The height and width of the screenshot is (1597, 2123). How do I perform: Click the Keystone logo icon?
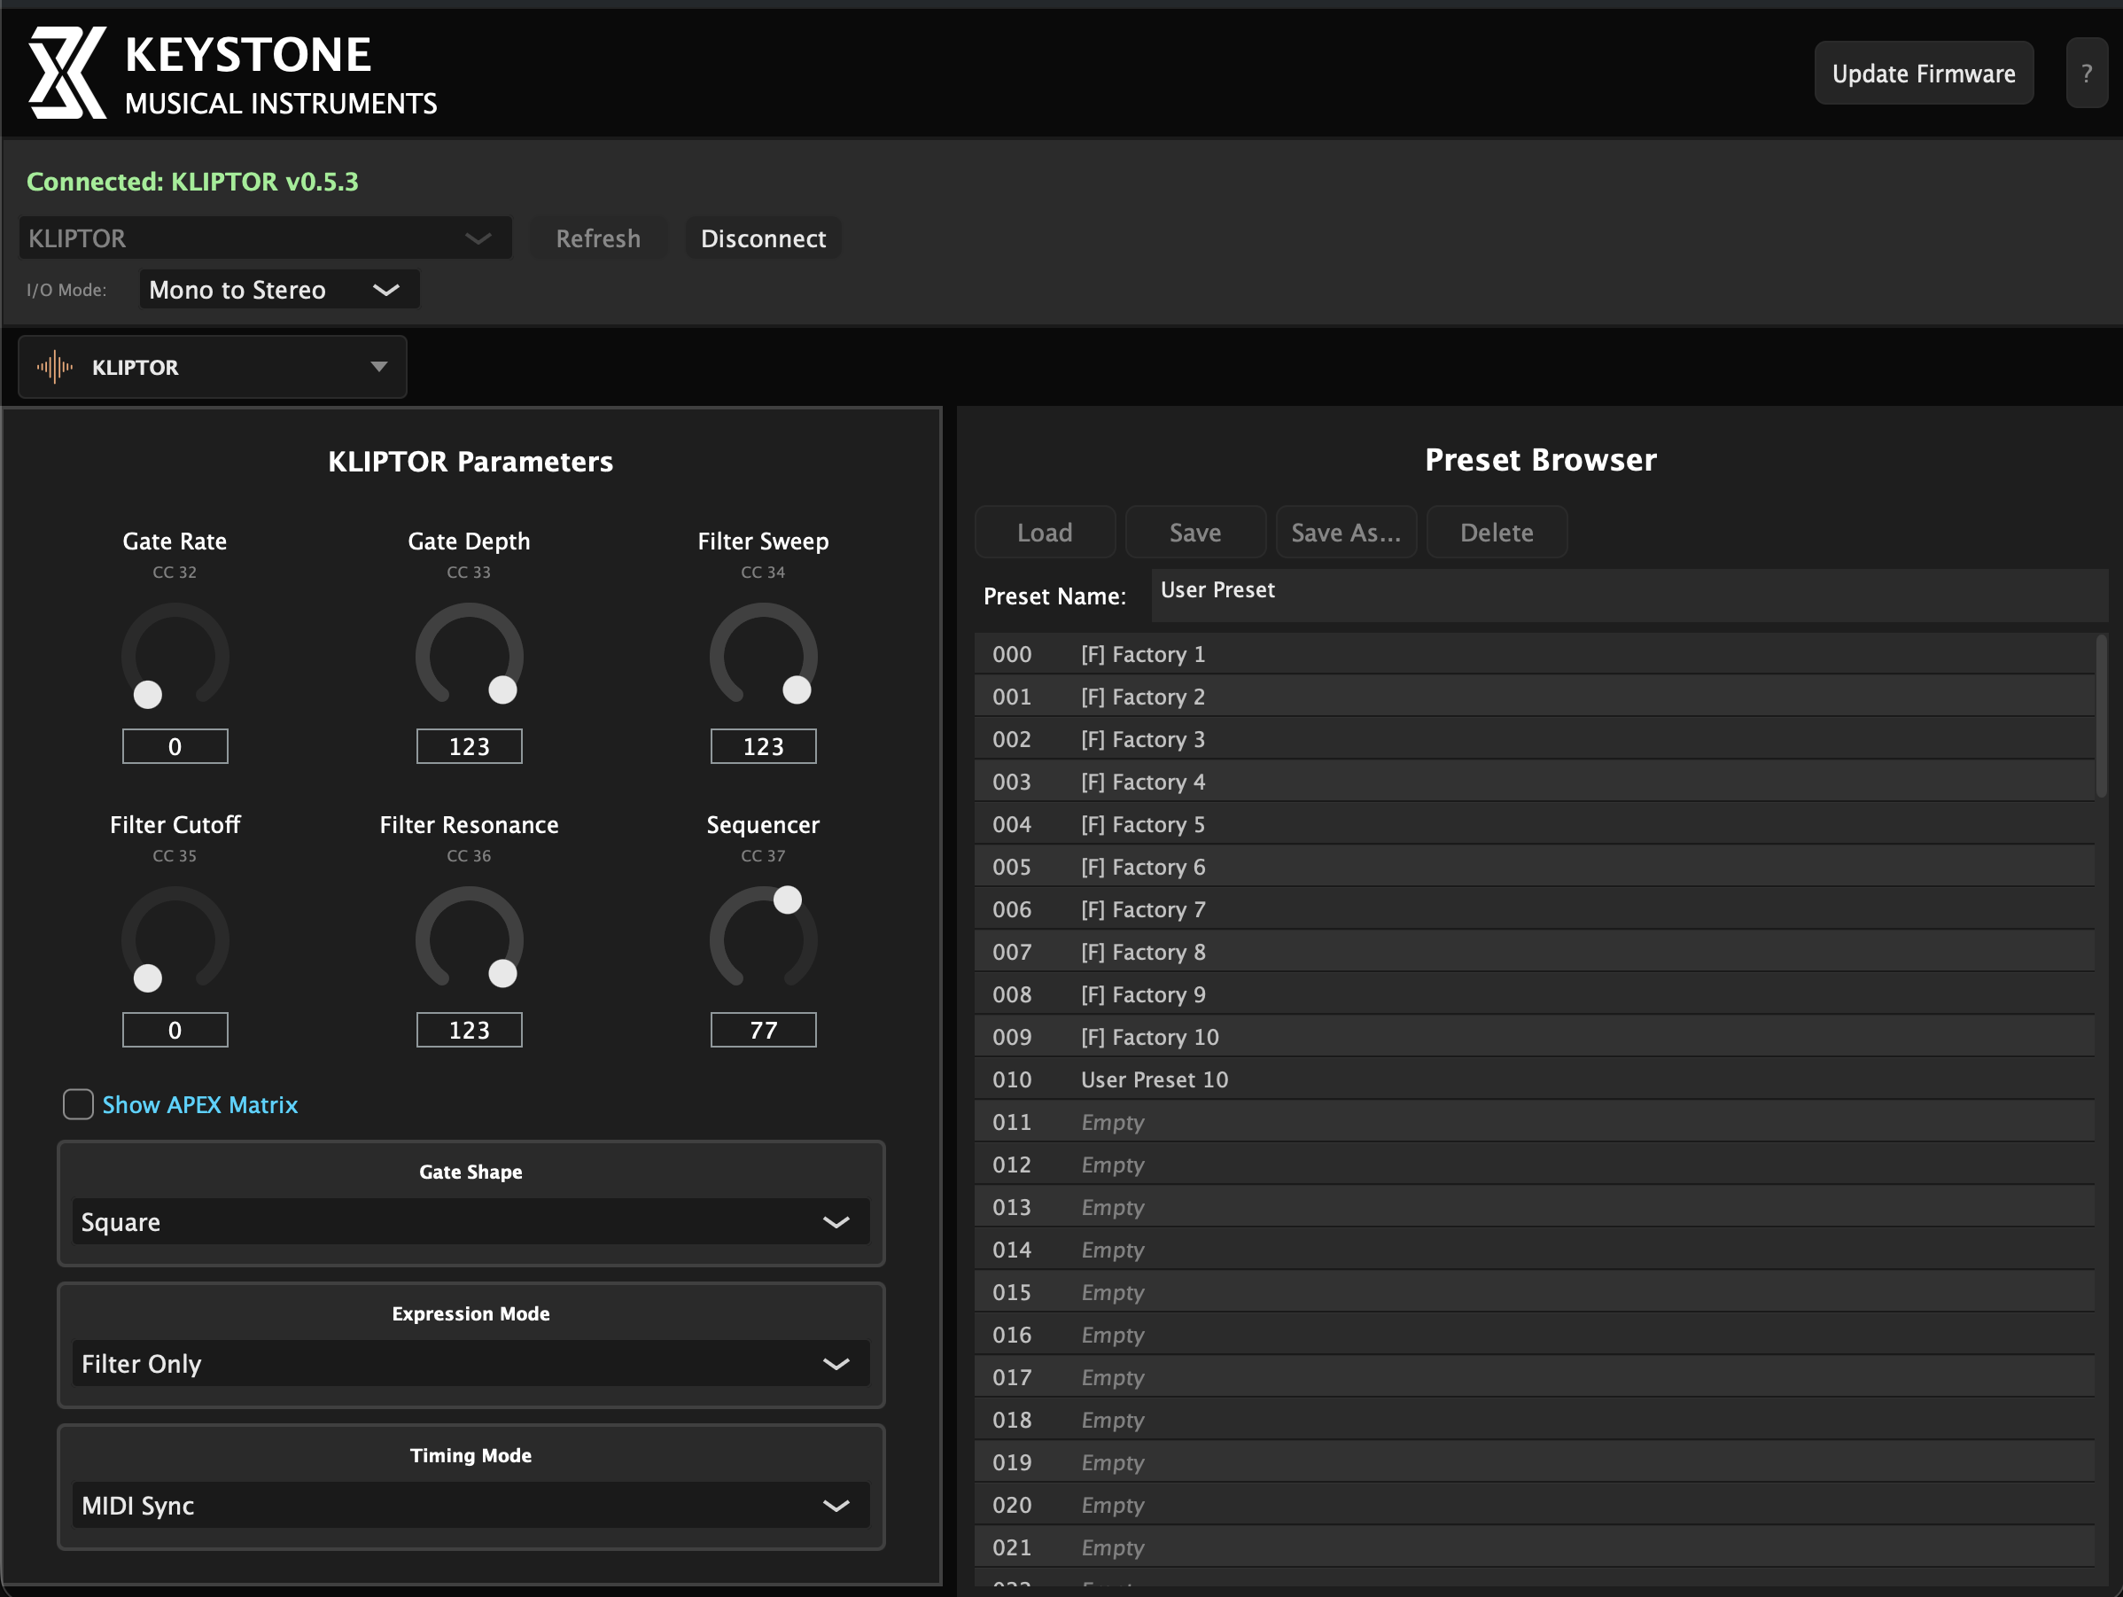click(66, 73)
